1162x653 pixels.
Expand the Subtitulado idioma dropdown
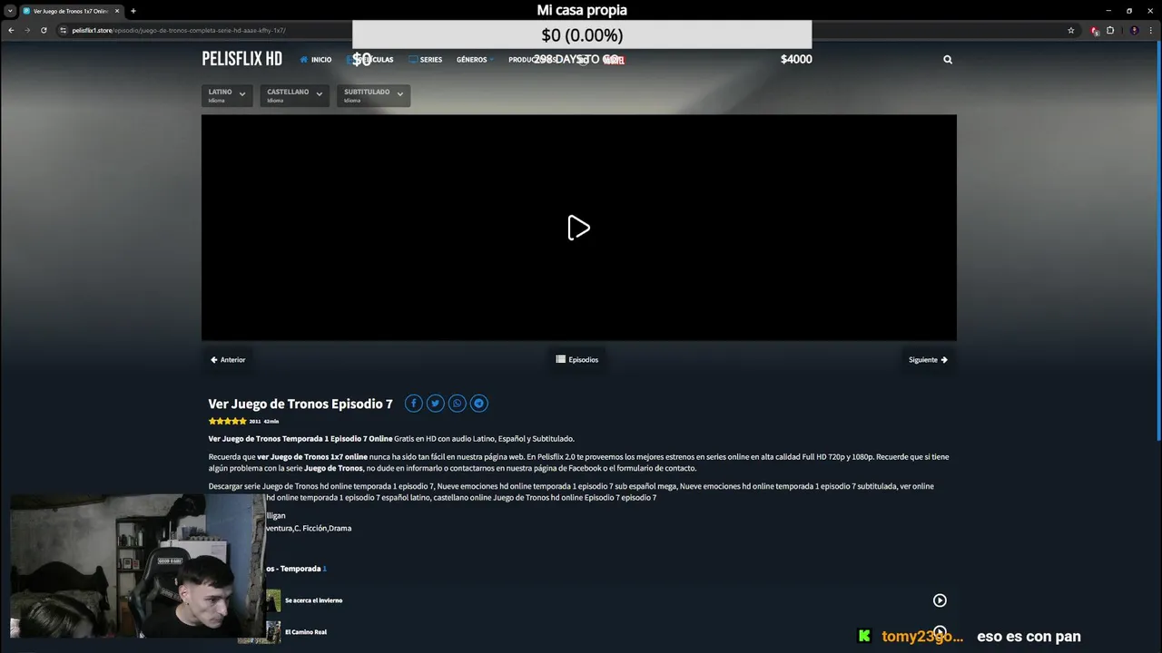pyautogui.click(x=373, y=95)
